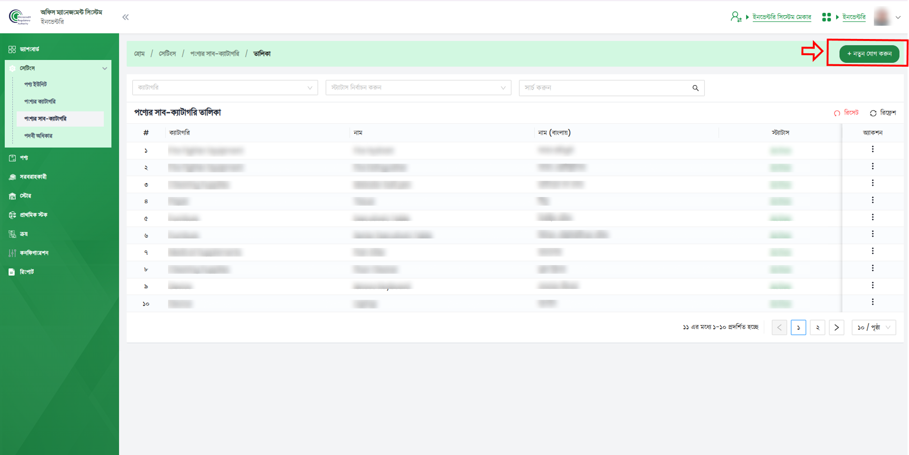Image resolution: width=909 pixels, height=455 pixels.
Task: Click হোম breadcrumb link
Action: tap(139, 54)
